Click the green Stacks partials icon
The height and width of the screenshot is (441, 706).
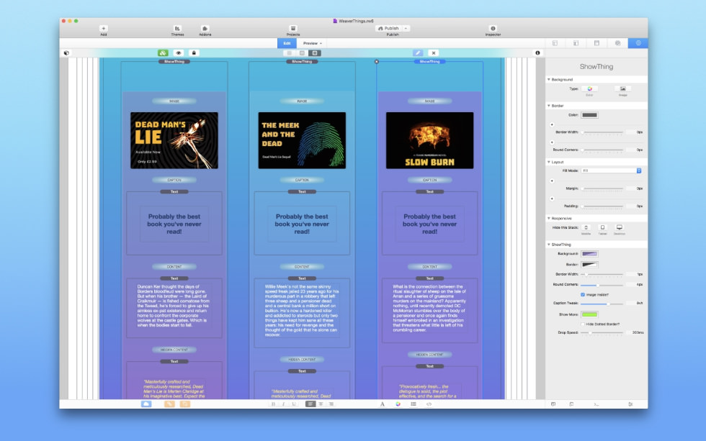[x=163, y=53]
